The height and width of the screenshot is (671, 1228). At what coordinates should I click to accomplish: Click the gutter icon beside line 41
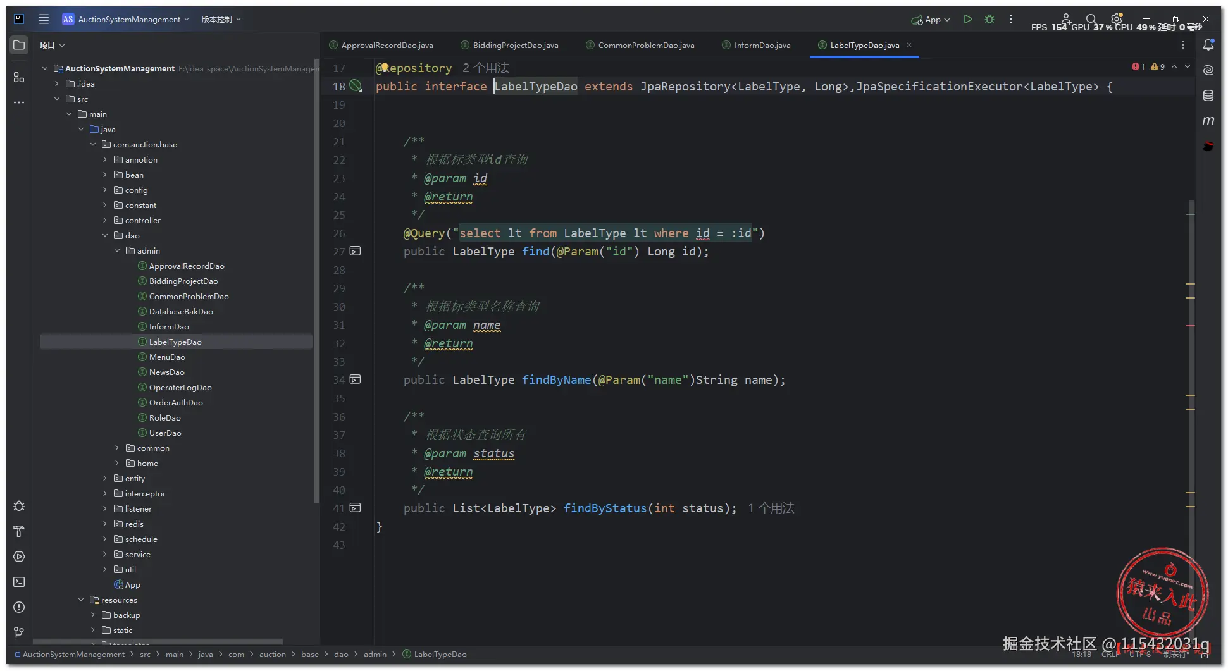[x=356, y=508]
